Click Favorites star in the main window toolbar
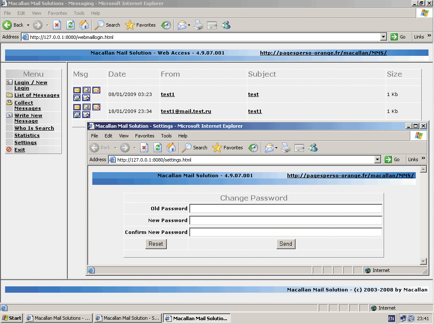 coord(140,25)
